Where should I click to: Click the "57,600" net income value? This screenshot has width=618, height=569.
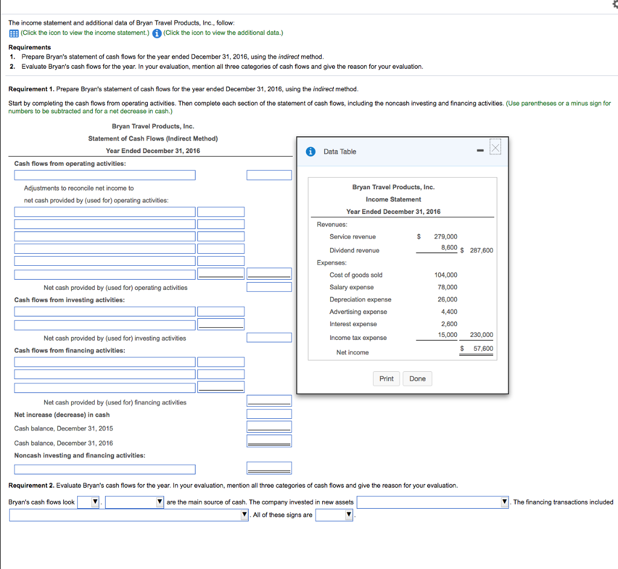[483, 348]
